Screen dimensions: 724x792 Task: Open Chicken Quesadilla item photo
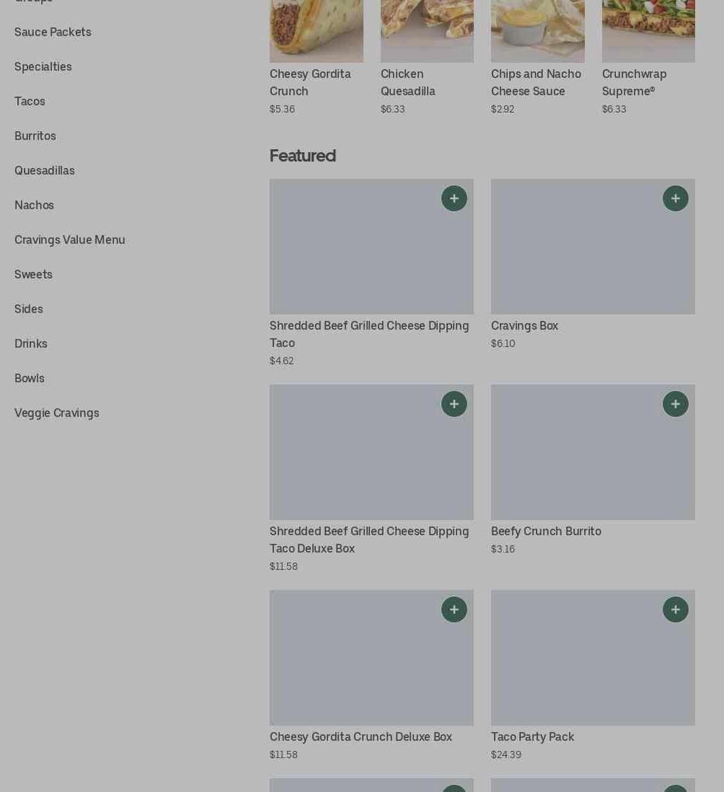click(427, 31)
